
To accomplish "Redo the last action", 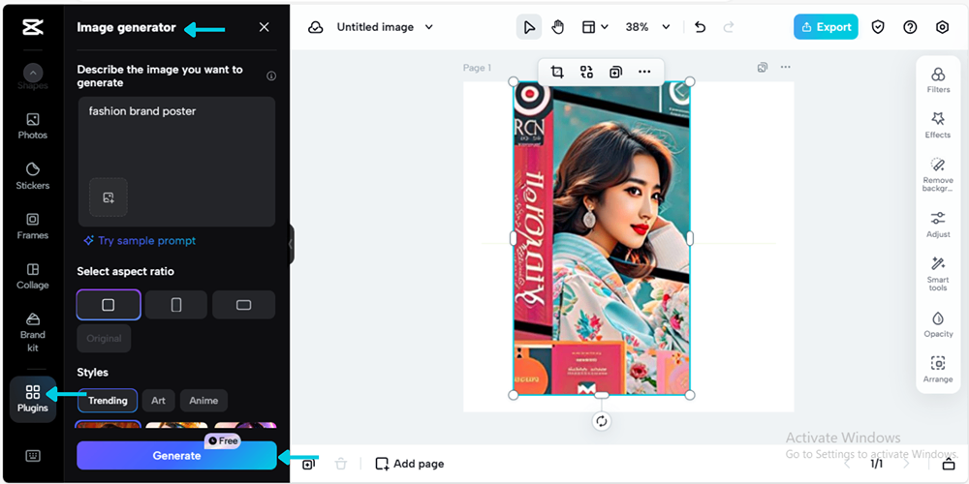I will tap(729, 27).
